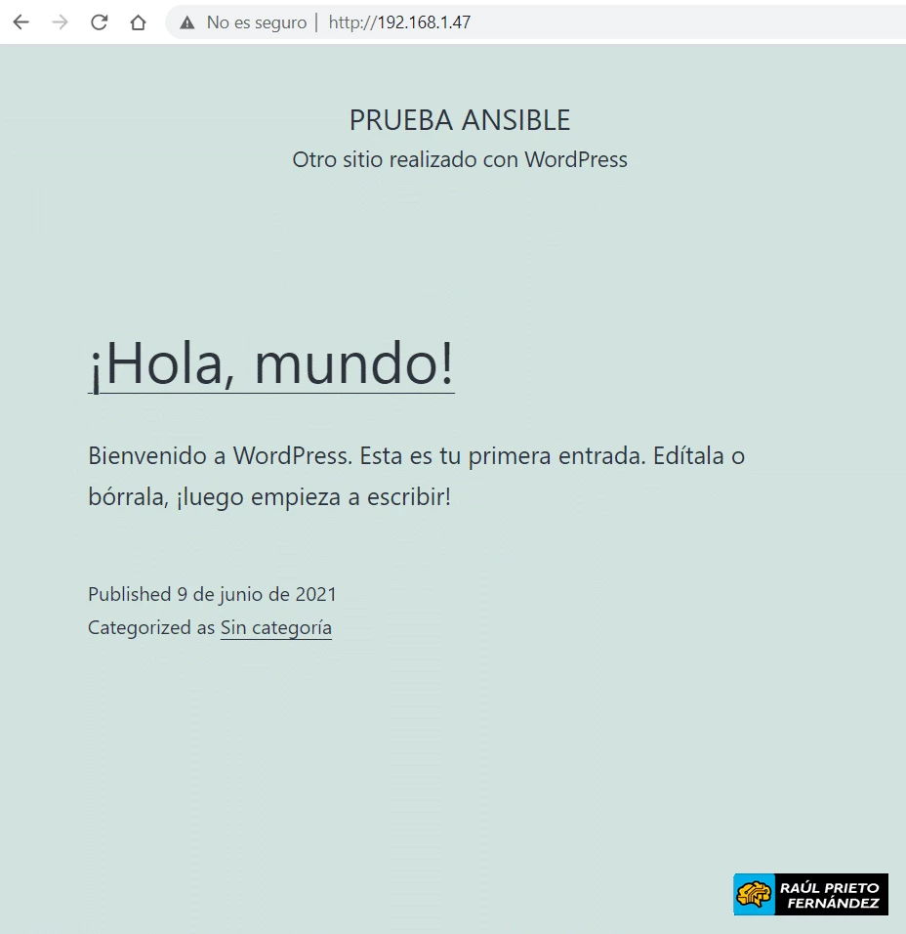
Task: Open the browser home page
Action: tap(138, 21)
